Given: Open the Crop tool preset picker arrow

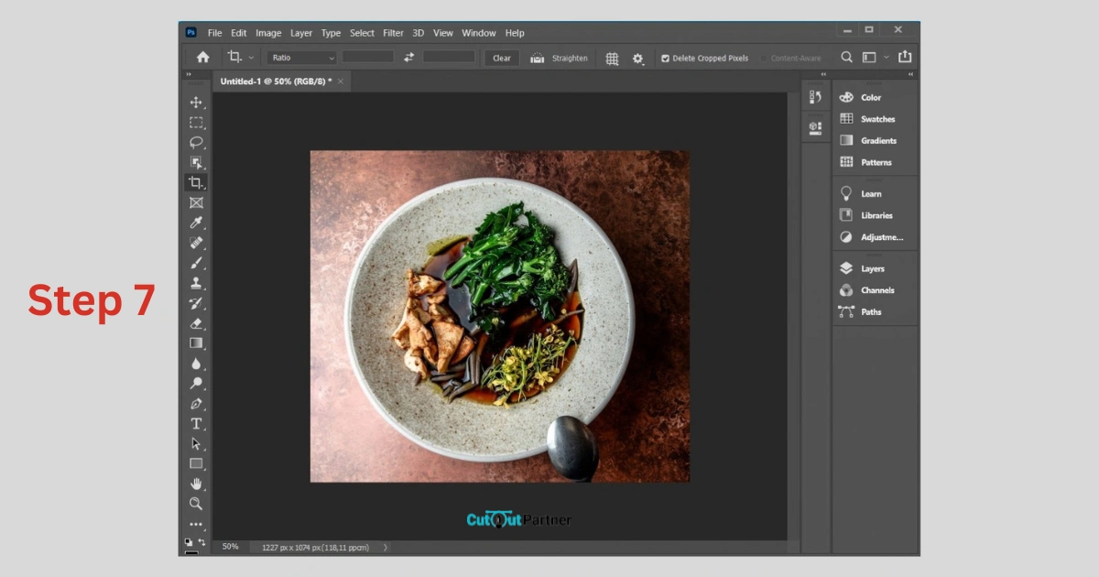Looking at the screenshot, I should [x=251, y=58].
